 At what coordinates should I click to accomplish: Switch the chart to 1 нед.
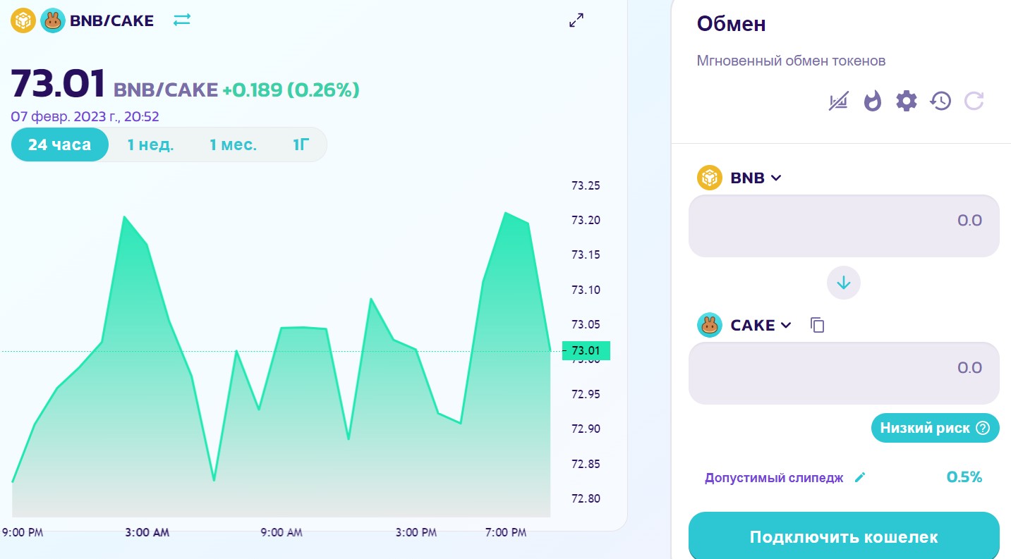coord(150,145)
